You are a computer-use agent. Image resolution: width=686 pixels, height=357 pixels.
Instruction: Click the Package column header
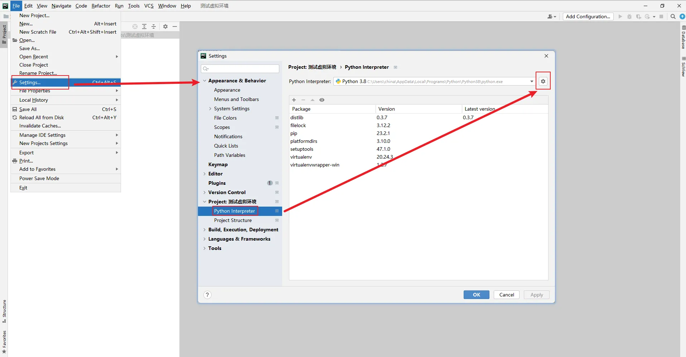(x=332, y=109)
